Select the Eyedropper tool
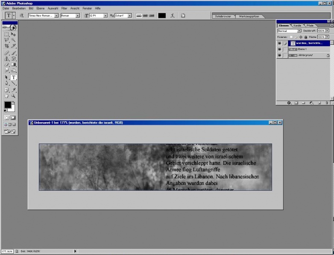 (x=13, y=90)
